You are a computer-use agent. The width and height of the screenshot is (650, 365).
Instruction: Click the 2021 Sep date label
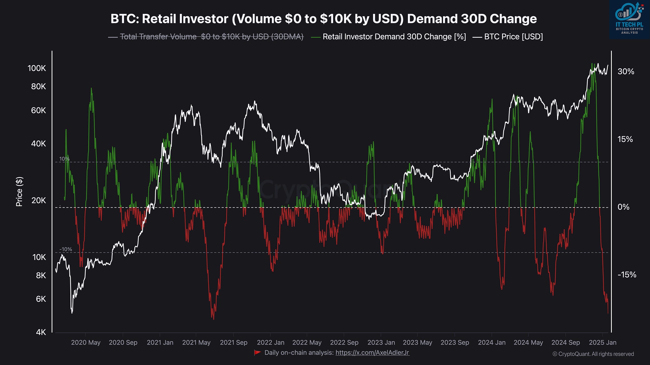coord(234,343)
